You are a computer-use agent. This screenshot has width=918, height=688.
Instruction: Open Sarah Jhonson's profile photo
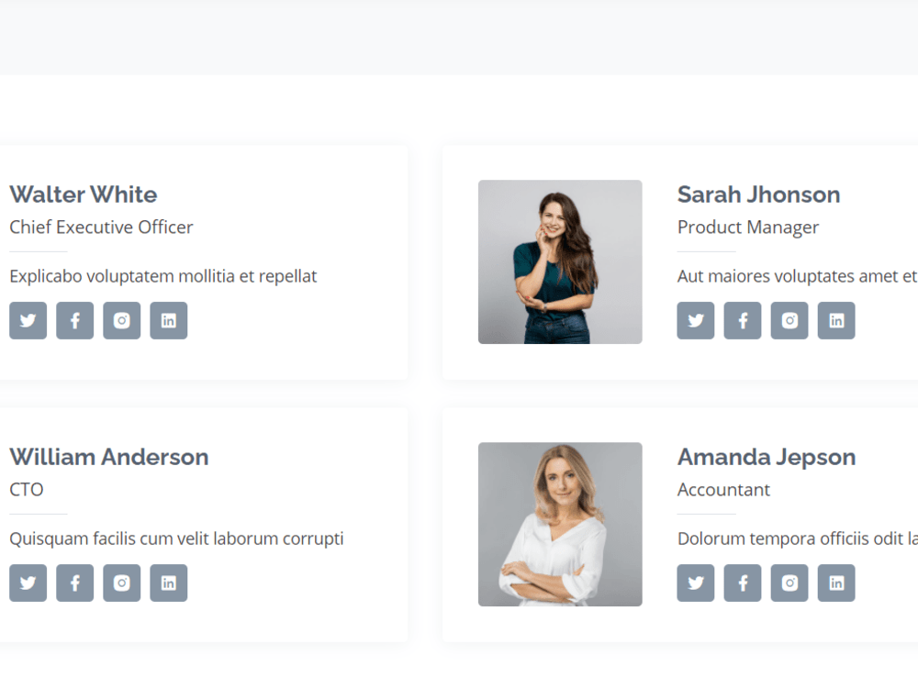click(x=560, y=261)
